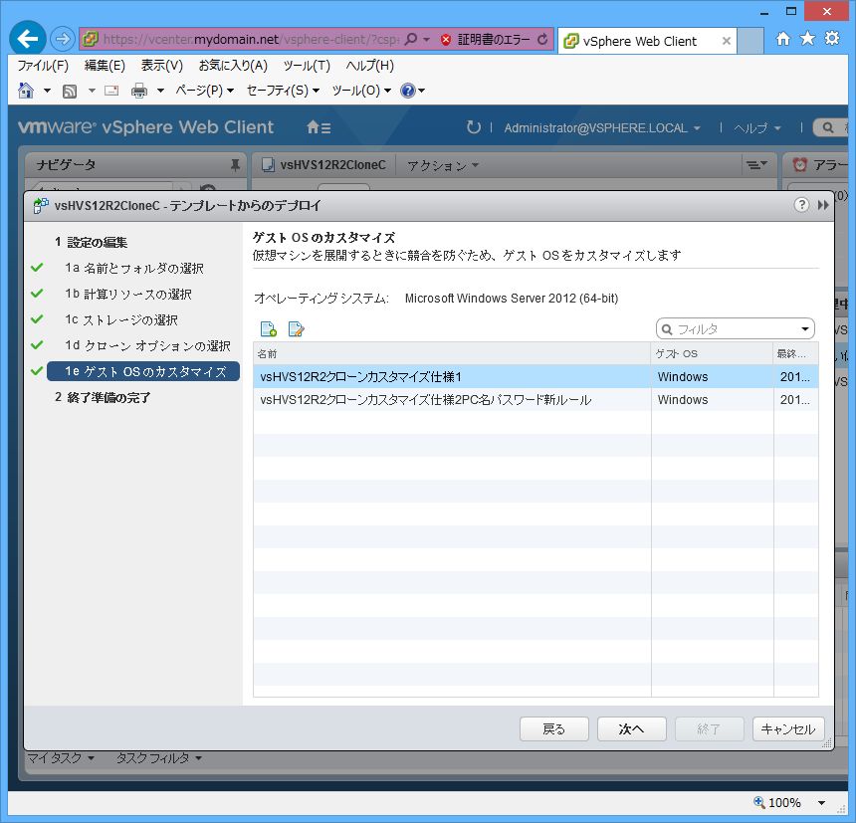Open the ツール(O) dropdown
Viewport: 856px width, 823px height.
click(x=361, y=91)
